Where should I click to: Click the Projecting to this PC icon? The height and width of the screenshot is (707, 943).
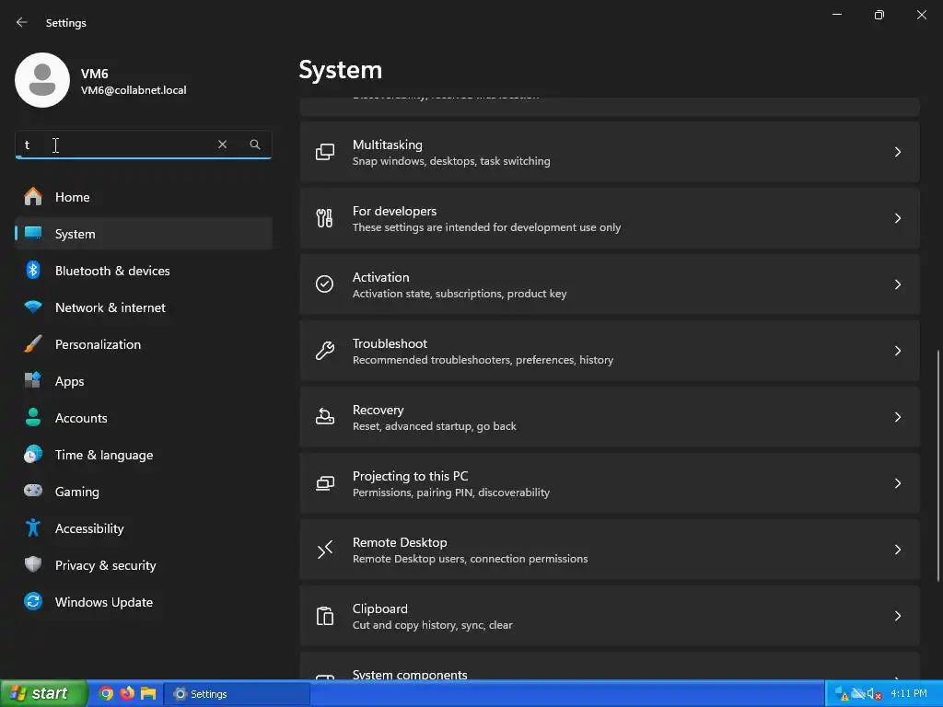325,482
